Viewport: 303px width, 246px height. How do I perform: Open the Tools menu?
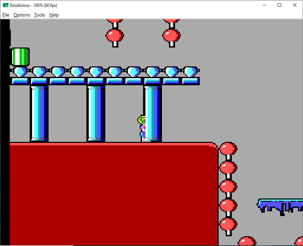pos(39,15)
